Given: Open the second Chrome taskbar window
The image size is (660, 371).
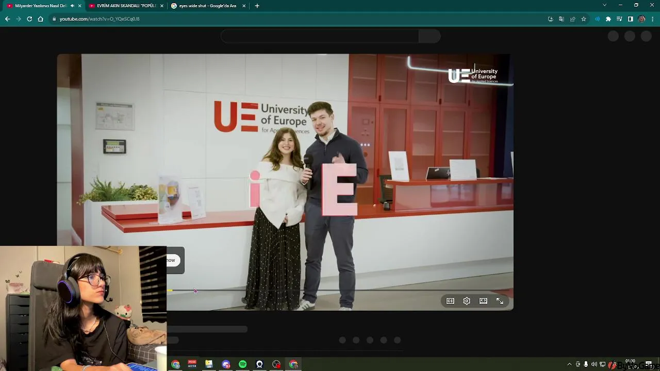Looking at the screenshot, I should pos(293,364).
